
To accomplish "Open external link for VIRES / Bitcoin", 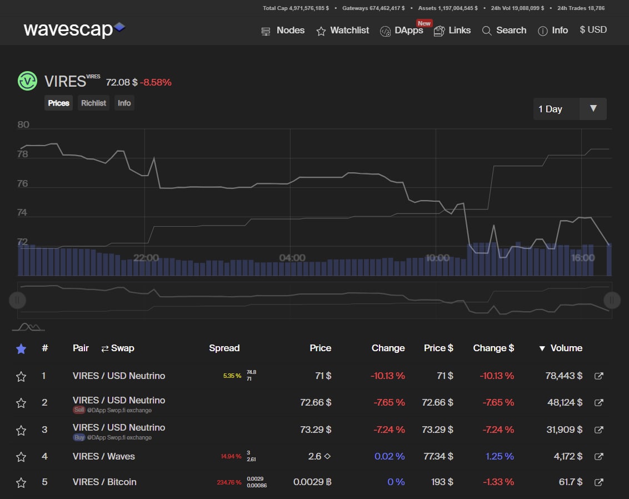I will tap(598, 482).
